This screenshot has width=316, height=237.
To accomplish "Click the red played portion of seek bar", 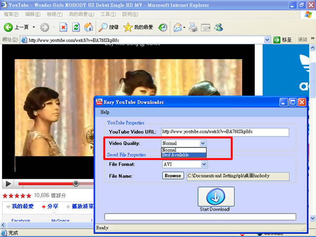I will [x=45, y=184].
